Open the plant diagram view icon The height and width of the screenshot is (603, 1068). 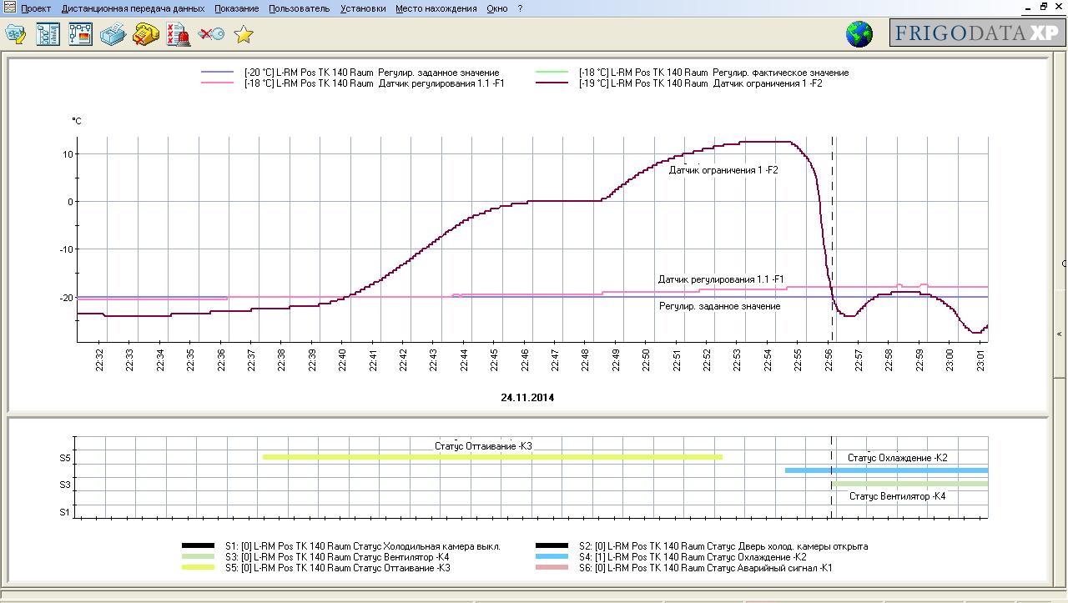[80, 34]
